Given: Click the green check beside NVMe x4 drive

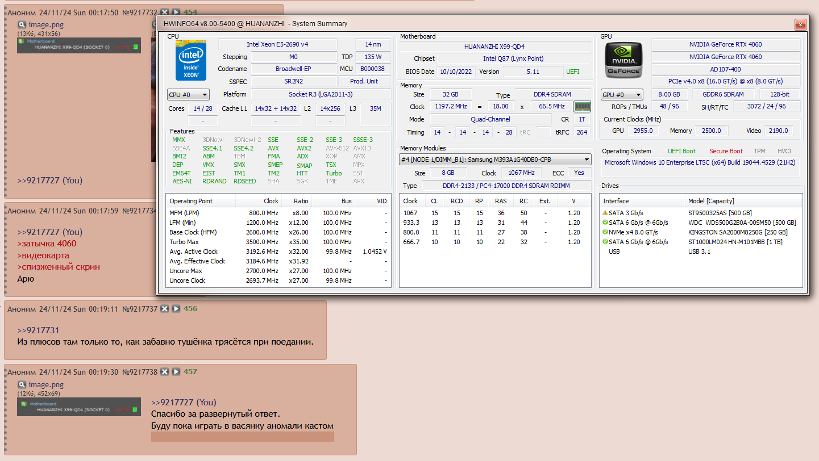Looking at the screenshot, I should 605,232.
